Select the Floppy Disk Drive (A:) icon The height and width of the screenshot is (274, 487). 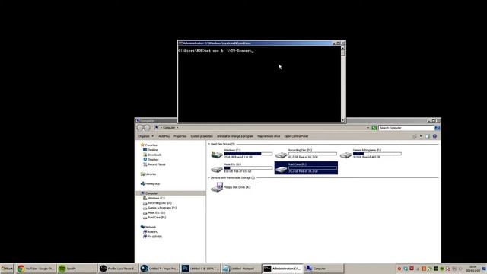(x=217, y=187)
